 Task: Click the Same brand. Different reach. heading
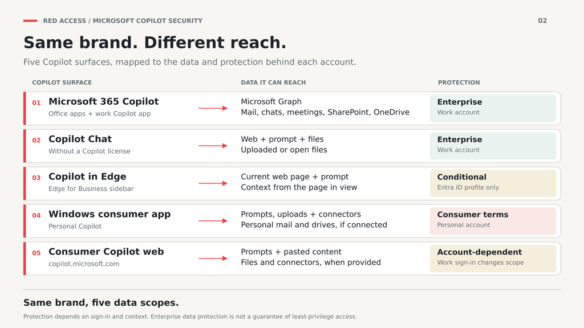point(155,42)
